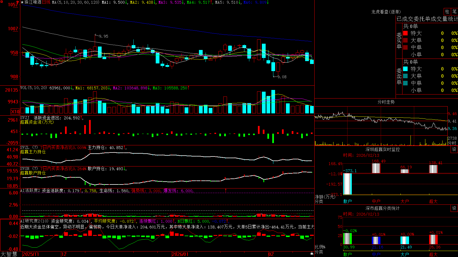Click the 大智慧 logo at bottom-left
Image resolution: width=458 pixels, height=257 pixels.
9,254
